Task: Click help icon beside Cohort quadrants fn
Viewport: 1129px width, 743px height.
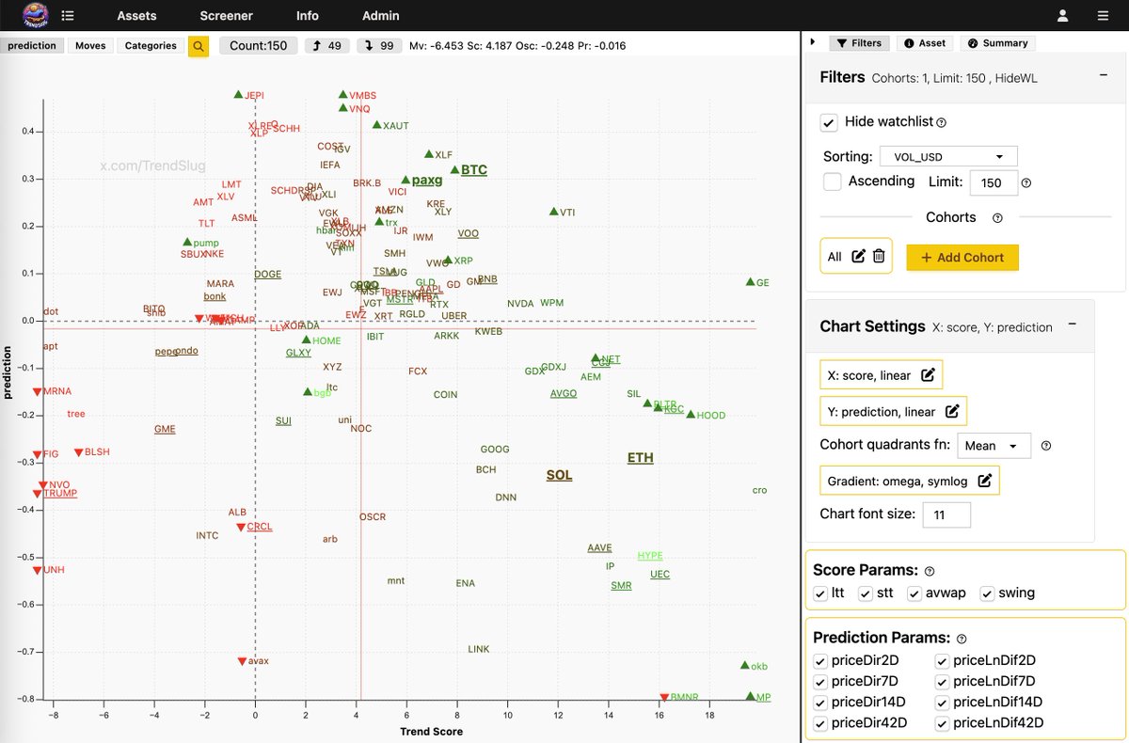Action: pos(1046,446)
